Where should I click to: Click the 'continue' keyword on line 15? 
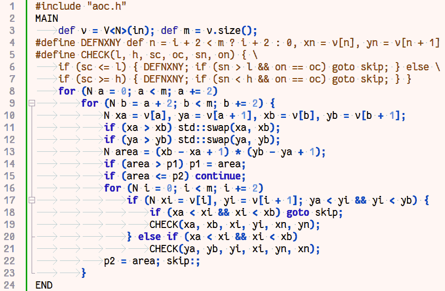coord(218,176)
